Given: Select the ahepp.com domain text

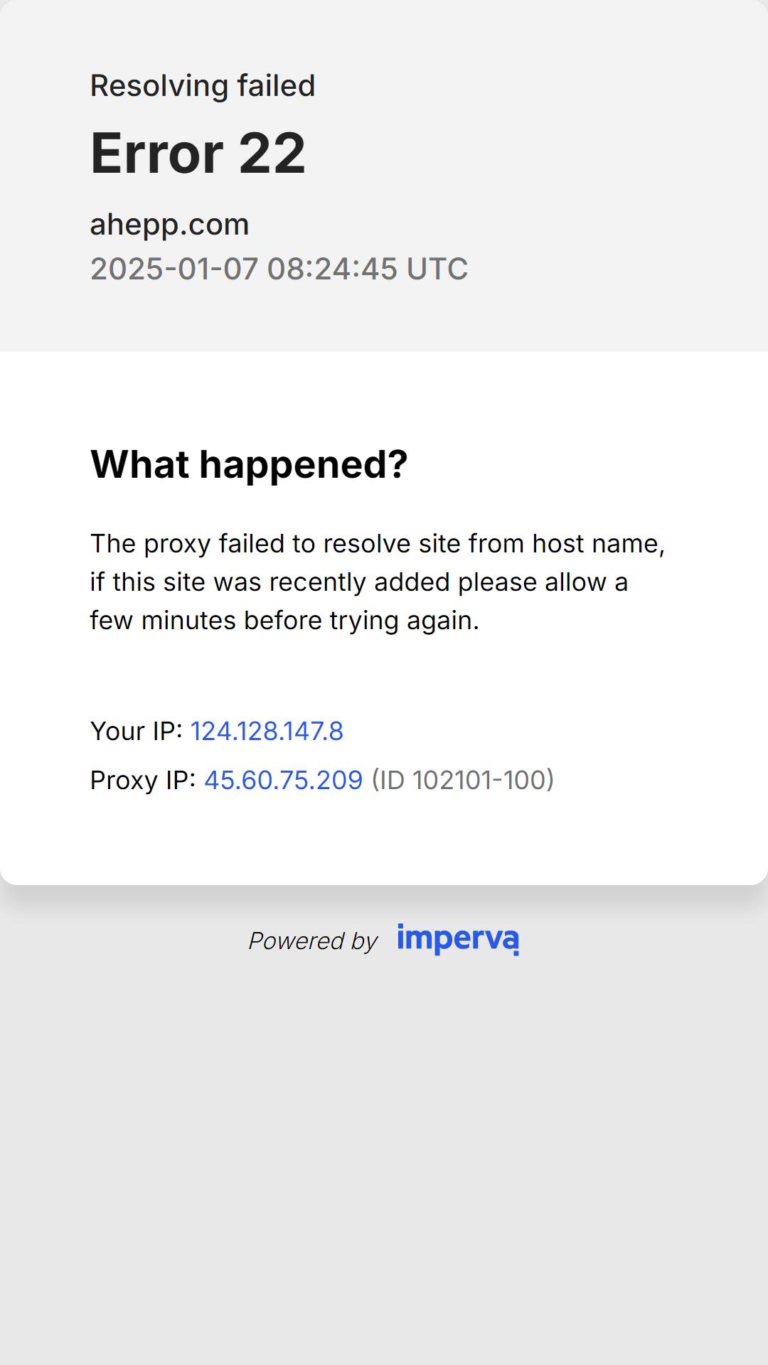Looking at the screenshot, I should point(169,225).
